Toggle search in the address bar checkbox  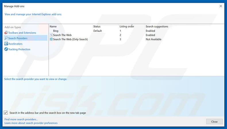[6, 113]
